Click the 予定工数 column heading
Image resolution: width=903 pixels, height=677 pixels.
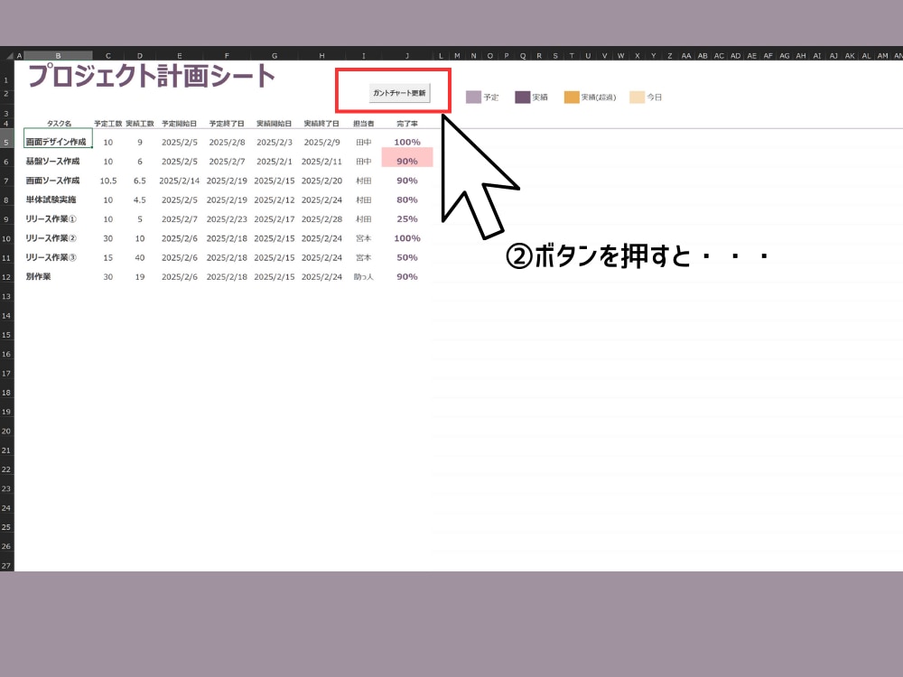point(107,124)
